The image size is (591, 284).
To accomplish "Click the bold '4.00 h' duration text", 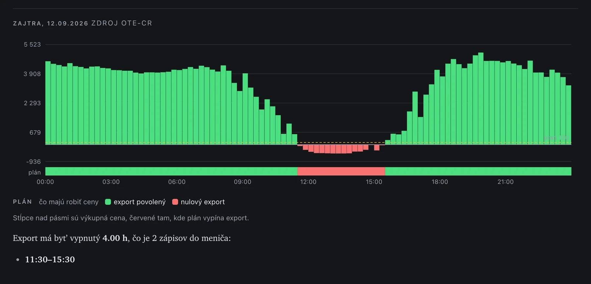I will (115, 238).
